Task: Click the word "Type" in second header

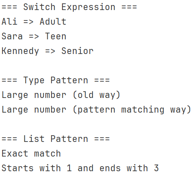Action: click(34, 81)
